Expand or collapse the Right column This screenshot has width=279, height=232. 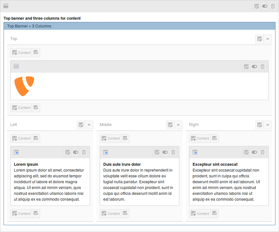point(268,125)
